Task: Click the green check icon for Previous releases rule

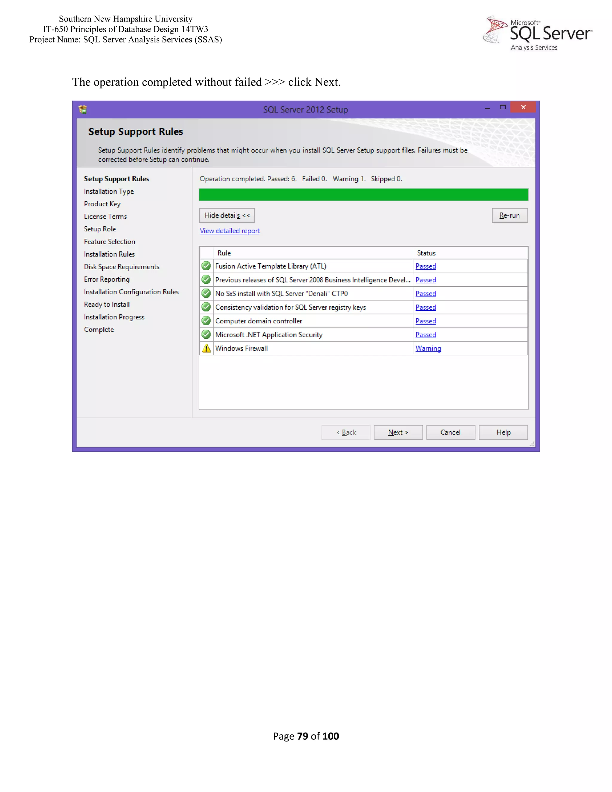Action: point(206,280)
